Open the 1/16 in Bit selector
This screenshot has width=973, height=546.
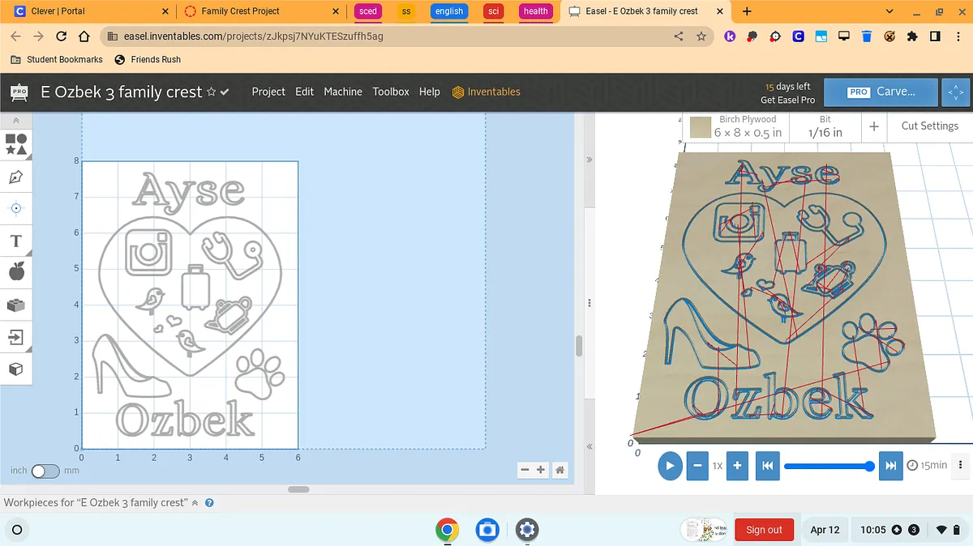point(825,126)
